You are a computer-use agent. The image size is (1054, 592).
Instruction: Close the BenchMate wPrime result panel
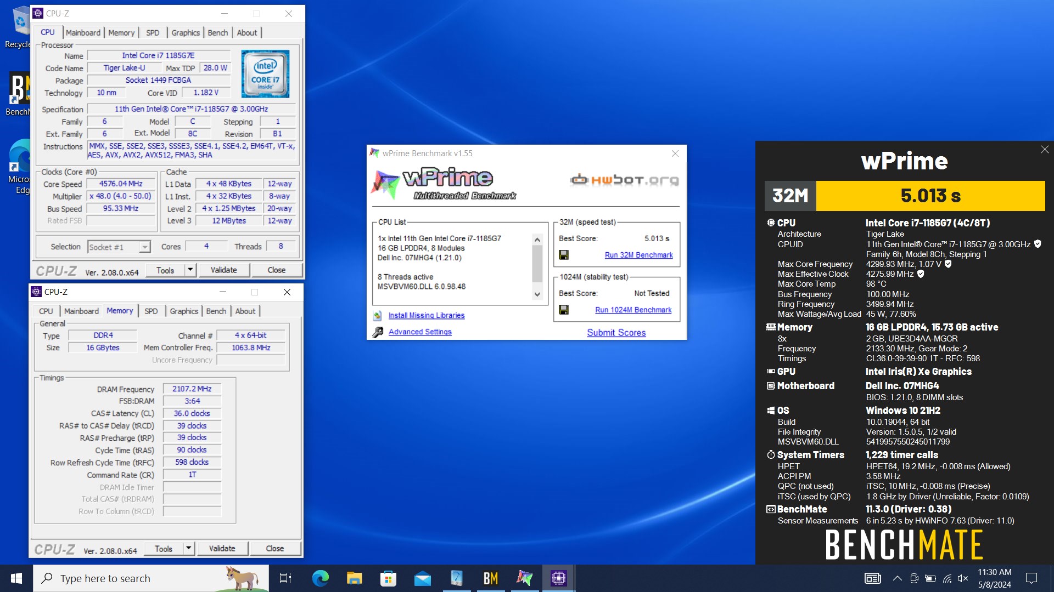(1045, 150)
